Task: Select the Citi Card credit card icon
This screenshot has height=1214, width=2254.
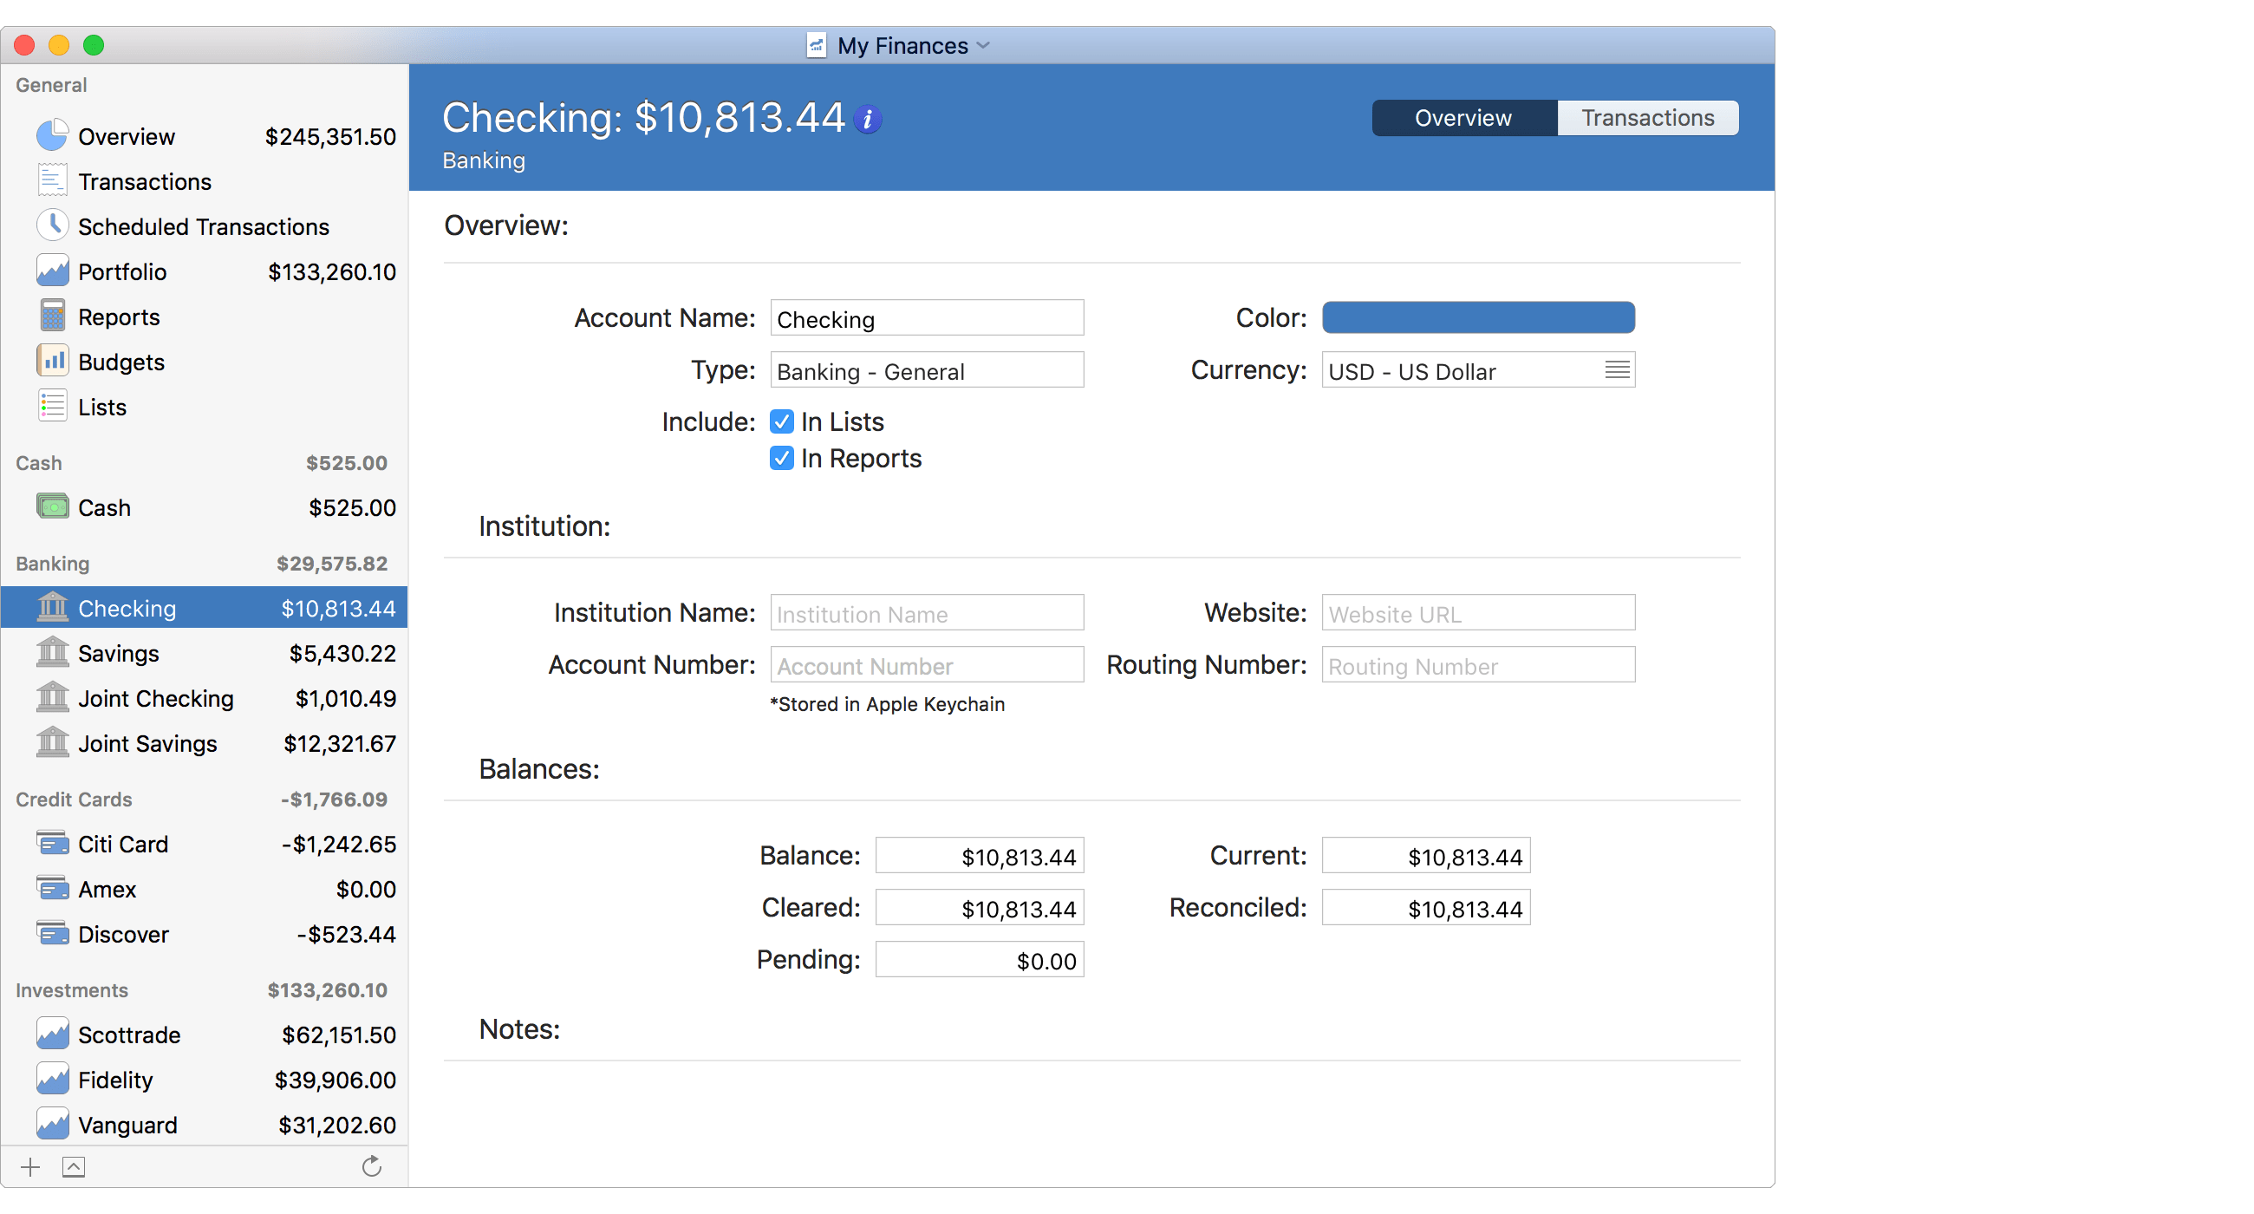Action: (51, 843)
